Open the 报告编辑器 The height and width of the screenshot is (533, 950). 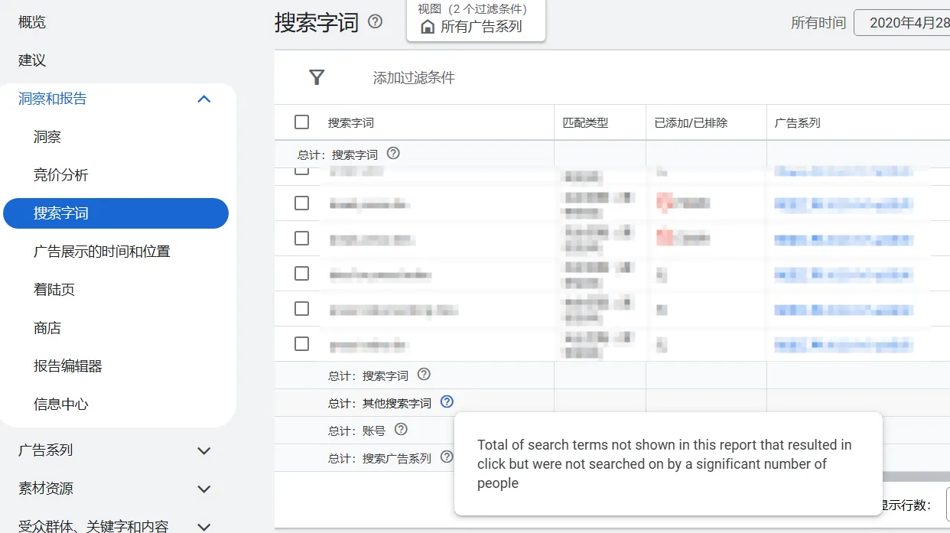point(68,366)
